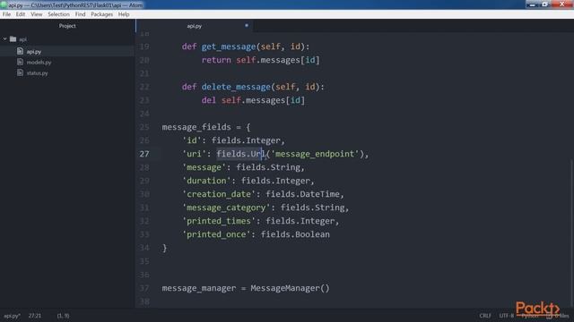The width and height of the screenshot is (574, 322).
Task: Click cursor position 27:21 in status bar
Action: [x=35, y=316]
